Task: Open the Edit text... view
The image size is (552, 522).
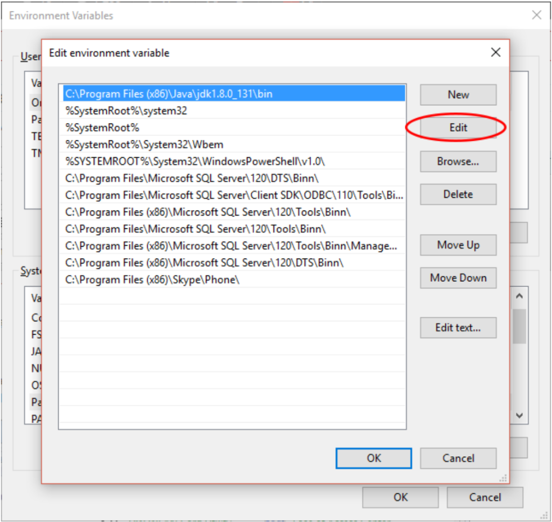Action: click(458, 328)
